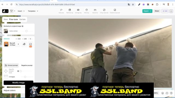Screen dimensions: 175x98
Task: Open the layers icon near zoom
Action: [x=162, y=93]
